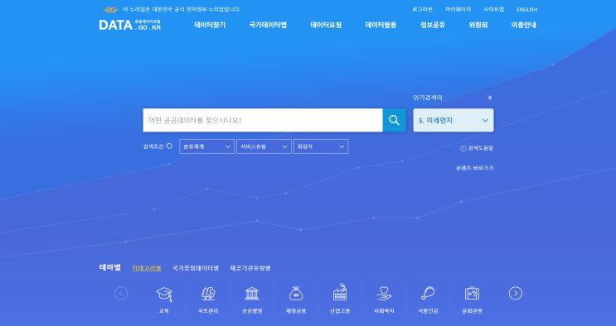
Task: Go to the next categories with right arrow
Action: 516,293
